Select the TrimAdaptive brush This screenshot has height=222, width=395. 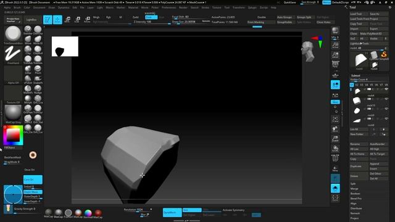click(x=28, y=59)
